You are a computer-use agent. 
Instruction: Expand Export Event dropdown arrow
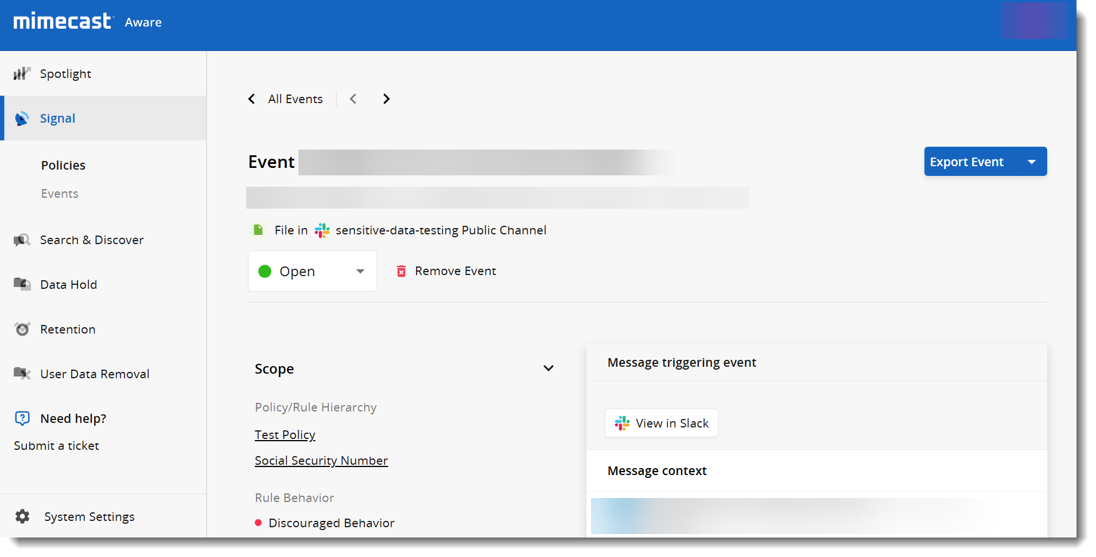1031,162
